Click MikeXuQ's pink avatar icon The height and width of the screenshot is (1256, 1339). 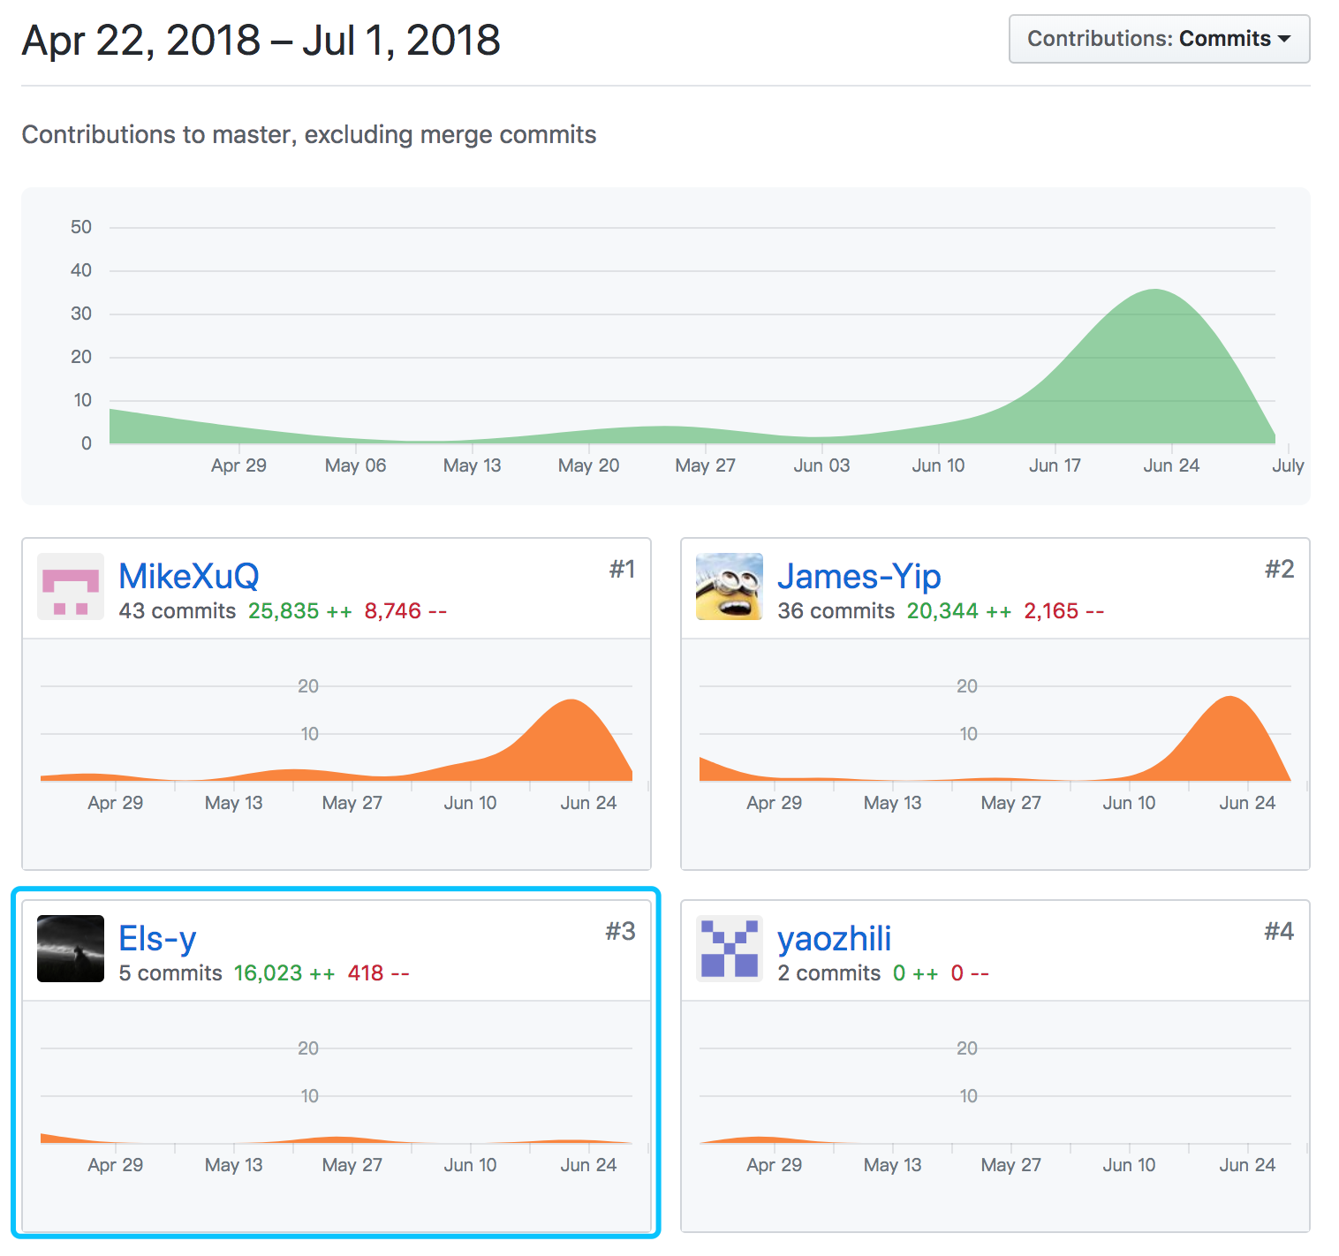[71, 586]
